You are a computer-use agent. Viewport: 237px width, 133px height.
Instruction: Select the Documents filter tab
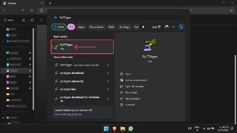(x=97, y=27)
